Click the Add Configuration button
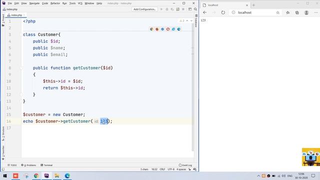This screenshot has width=320, height=180. 144,9
